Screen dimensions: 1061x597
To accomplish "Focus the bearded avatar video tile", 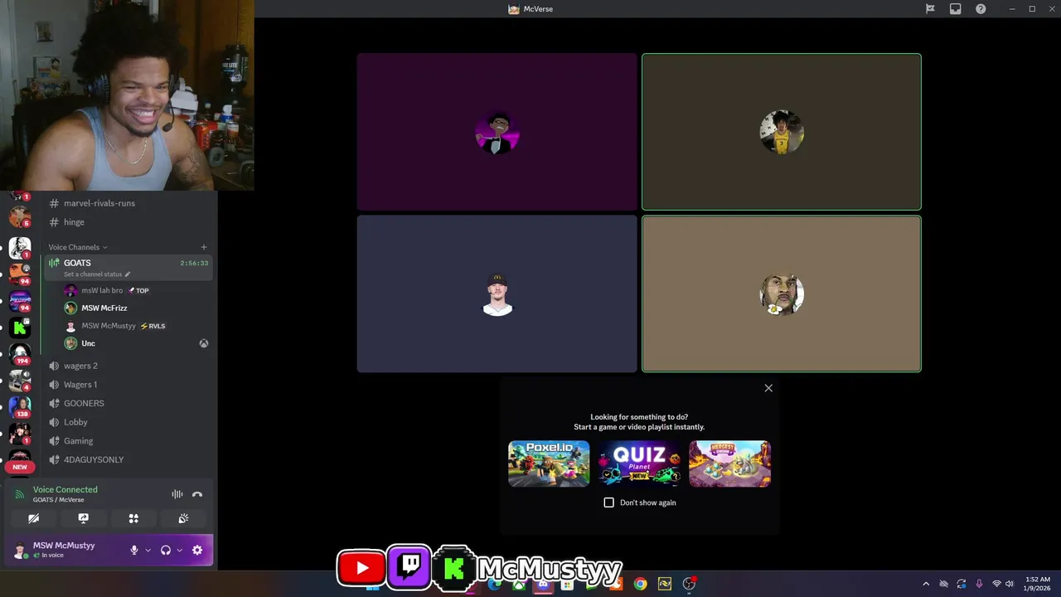I will click(x=782, y=294).
